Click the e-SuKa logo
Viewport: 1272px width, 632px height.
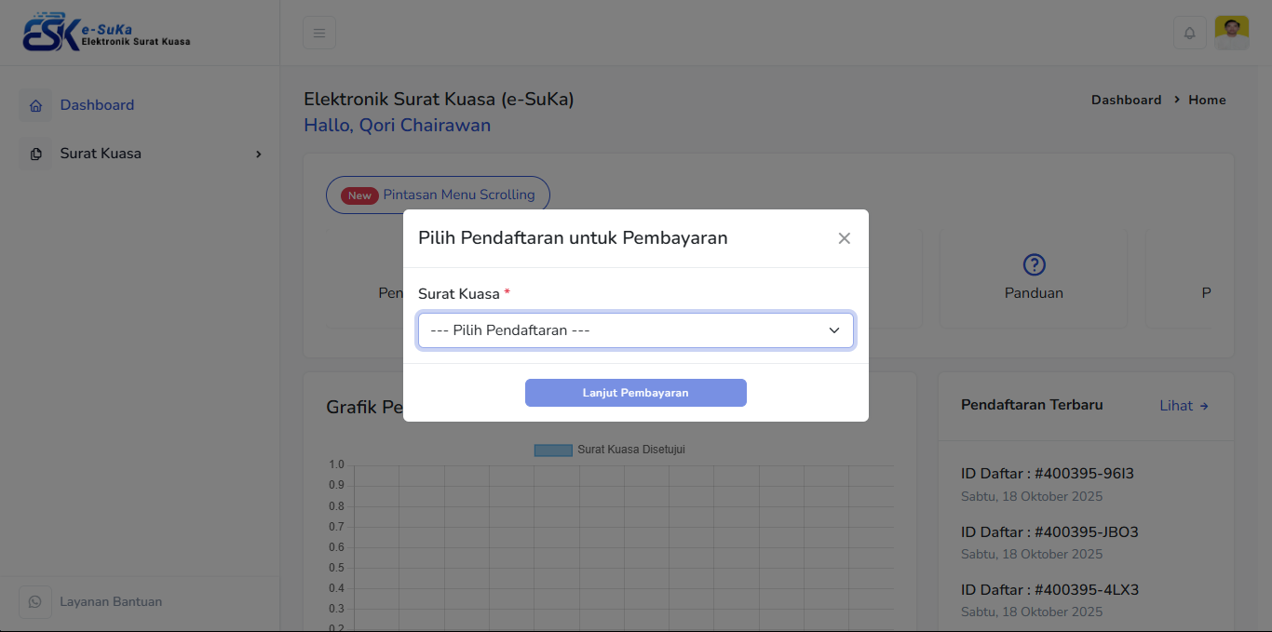coord(106,33)
